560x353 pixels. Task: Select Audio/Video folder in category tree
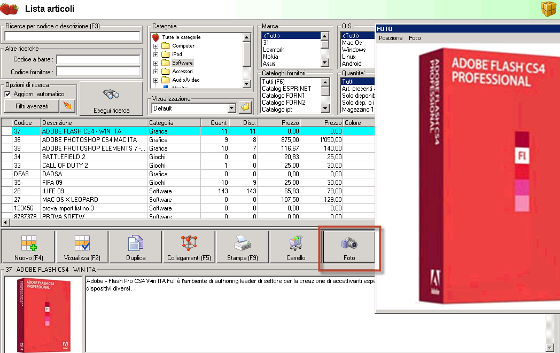click(x=186, y=80)
